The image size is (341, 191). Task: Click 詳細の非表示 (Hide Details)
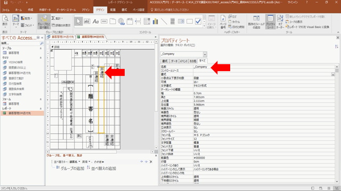pos(61,25)
